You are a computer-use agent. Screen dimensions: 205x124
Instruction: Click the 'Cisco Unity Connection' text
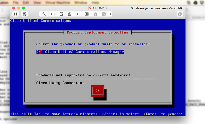(60, 83)
